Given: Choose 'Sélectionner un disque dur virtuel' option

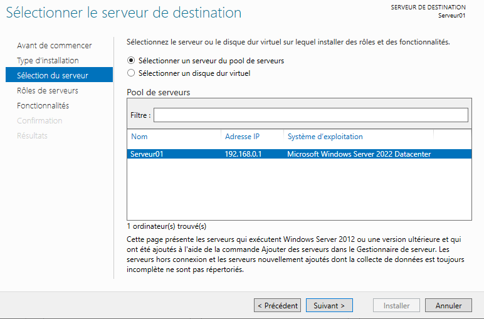Looking at the screenshot, I should [x=131, y=73].
